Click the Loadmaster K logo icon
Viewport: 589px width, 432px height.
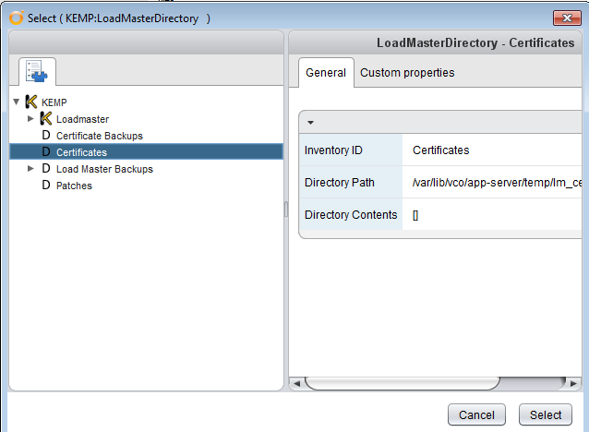tap(46, 119)
